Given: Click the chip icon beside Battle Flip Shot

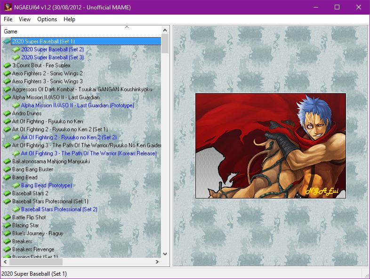Looking at the screenshot, I should (7, 218).
